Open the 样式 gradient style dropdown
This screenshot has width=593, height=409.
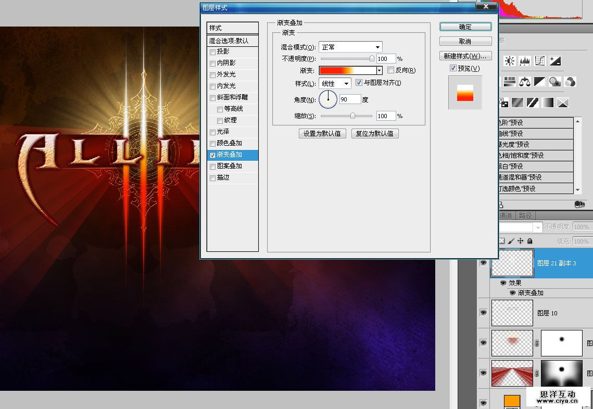[335, 83]
